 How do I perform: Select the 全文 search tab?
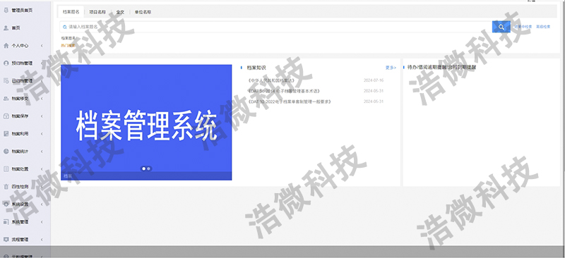[120, 12]
